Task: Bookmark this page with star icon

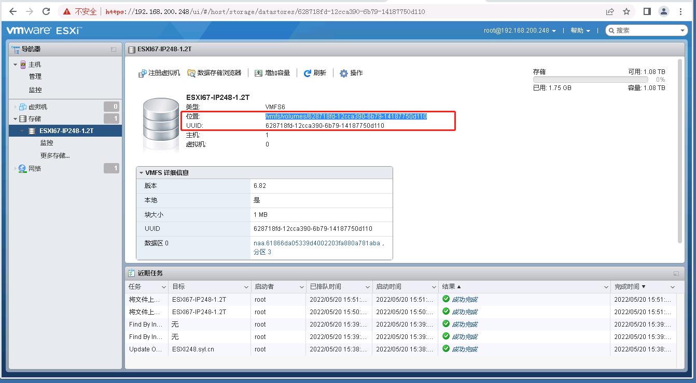Action: 627,11
